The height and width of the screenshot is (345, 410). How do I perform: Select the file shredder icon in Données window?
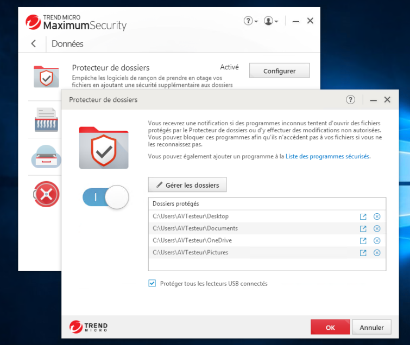[46, 120]
